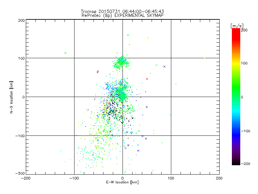The height and width of the screenshot is (194, 258).
Task: Click the red X marker east of the central cluster
Action: pos(147,79)
